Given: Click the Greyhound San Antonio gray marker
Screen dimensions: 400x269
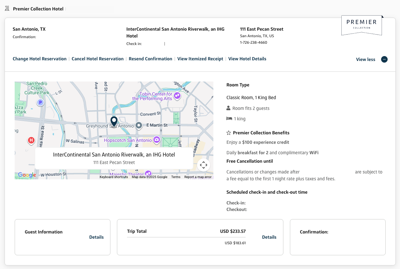Looking at the screenshot, I should point(139,125).
